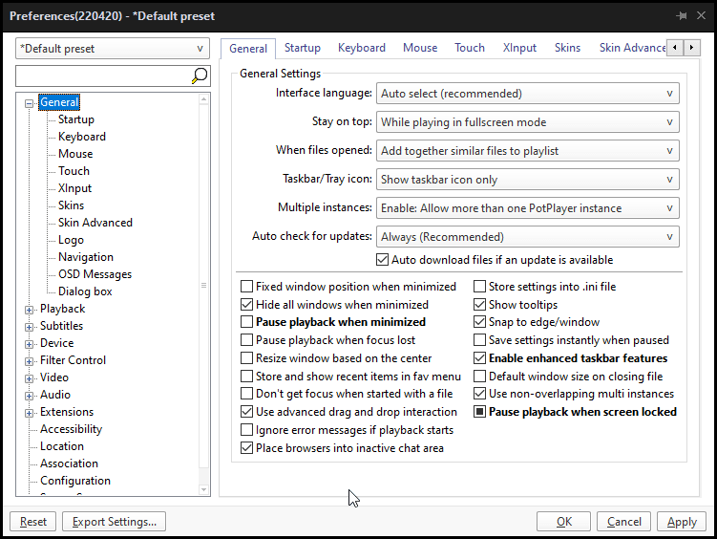The width and height of the screenshot is (717, 539).
Task: Click the Export Settings button
Action: click(x=115, y=522)
